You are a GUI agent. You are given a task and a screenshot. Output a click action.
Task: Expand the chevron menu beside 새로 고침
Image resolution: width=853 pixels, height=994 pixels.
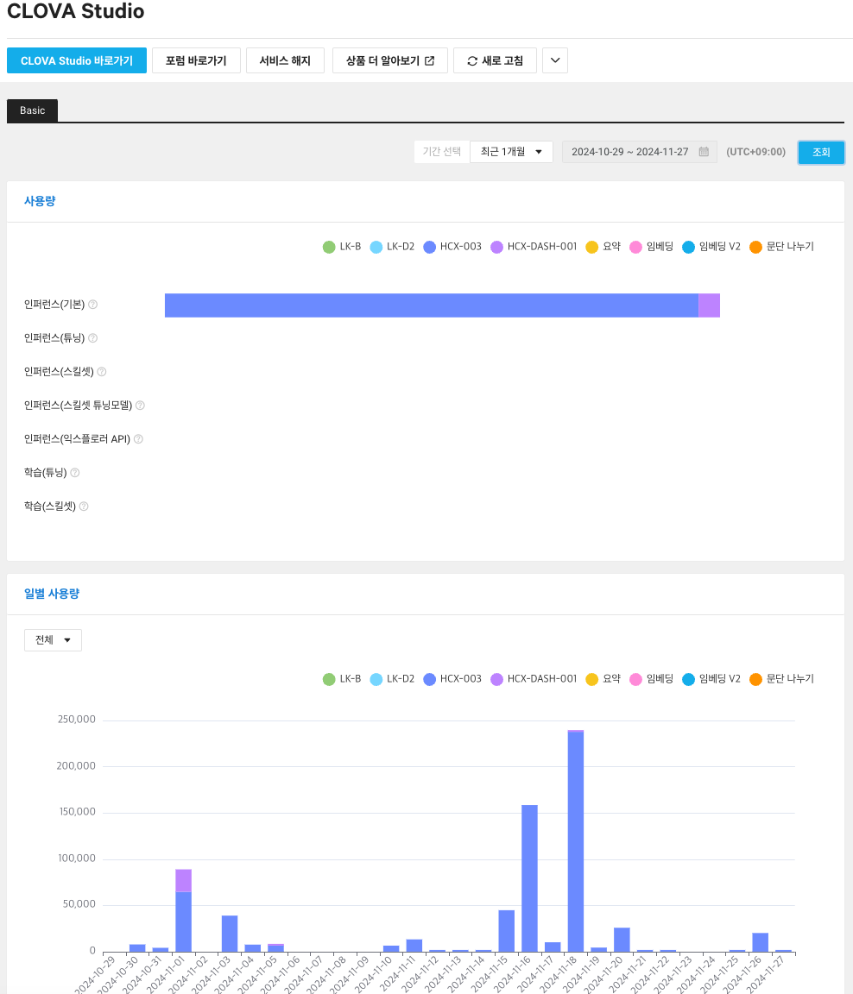click(x=555, y=61)
